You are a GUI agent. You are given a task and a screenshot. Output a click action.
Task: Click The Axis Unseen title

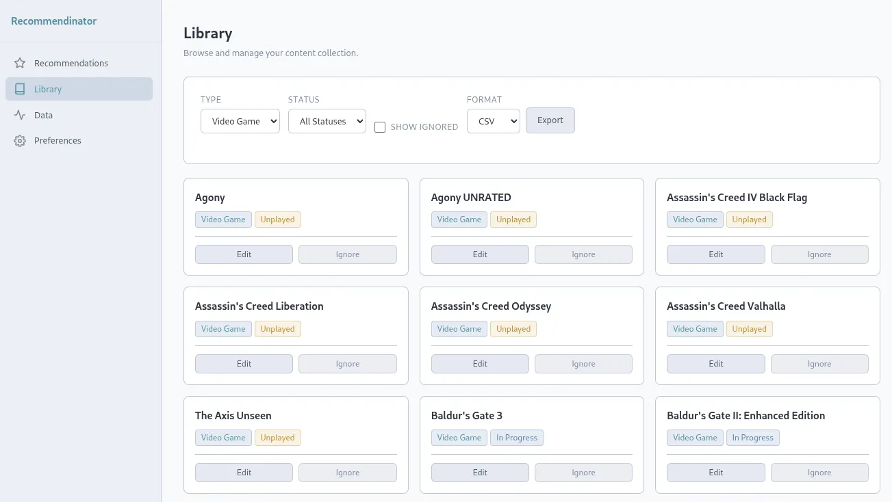pyautogui.click(x=233, y=415)
